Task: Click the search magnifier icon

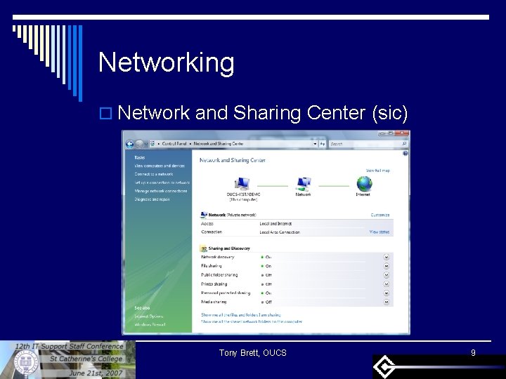Action: 404,144
